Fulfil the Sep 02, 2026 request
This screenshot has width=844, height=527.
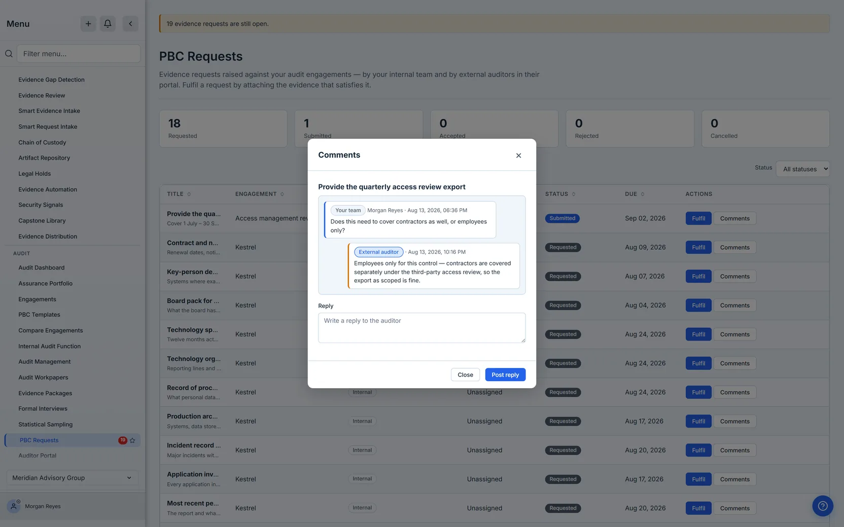[x=698, y=218]
